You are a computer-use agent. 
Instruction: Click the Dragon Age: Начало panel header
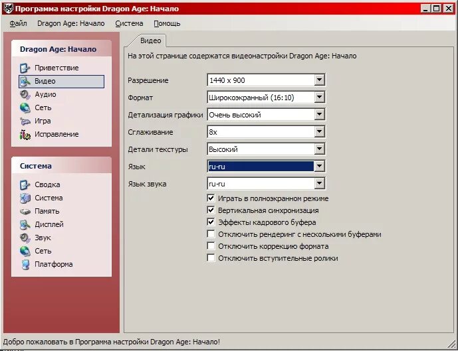click(x=61, y=48)
